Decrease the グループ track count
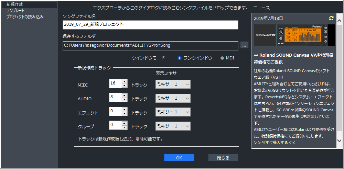Screen dimensions: 344x169 tap(124, 127)
